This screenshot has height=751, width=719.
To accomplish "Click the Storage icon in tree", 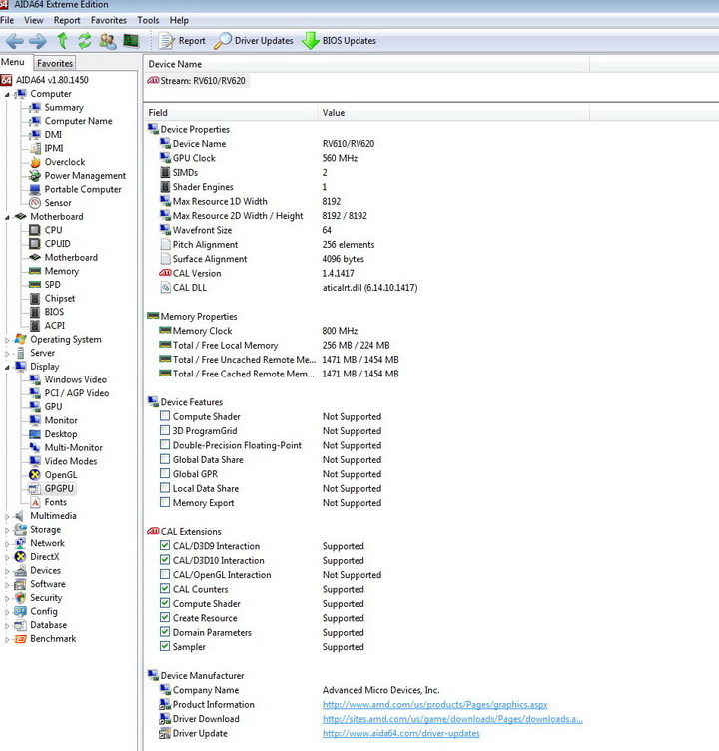I will click(20, 529).
